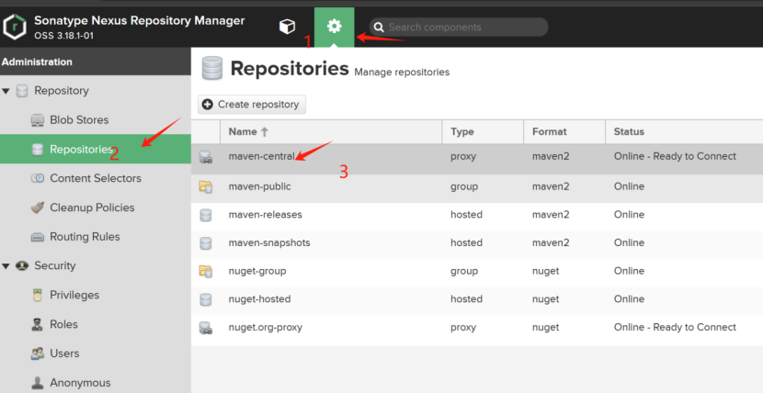Click the nuget-group folder icon
The width and height of the screenshot is (763, 393).
pyautogui.click(x=206, y=271)
